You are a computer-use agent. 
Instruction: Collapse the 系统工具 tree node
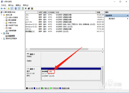[2, 15]
